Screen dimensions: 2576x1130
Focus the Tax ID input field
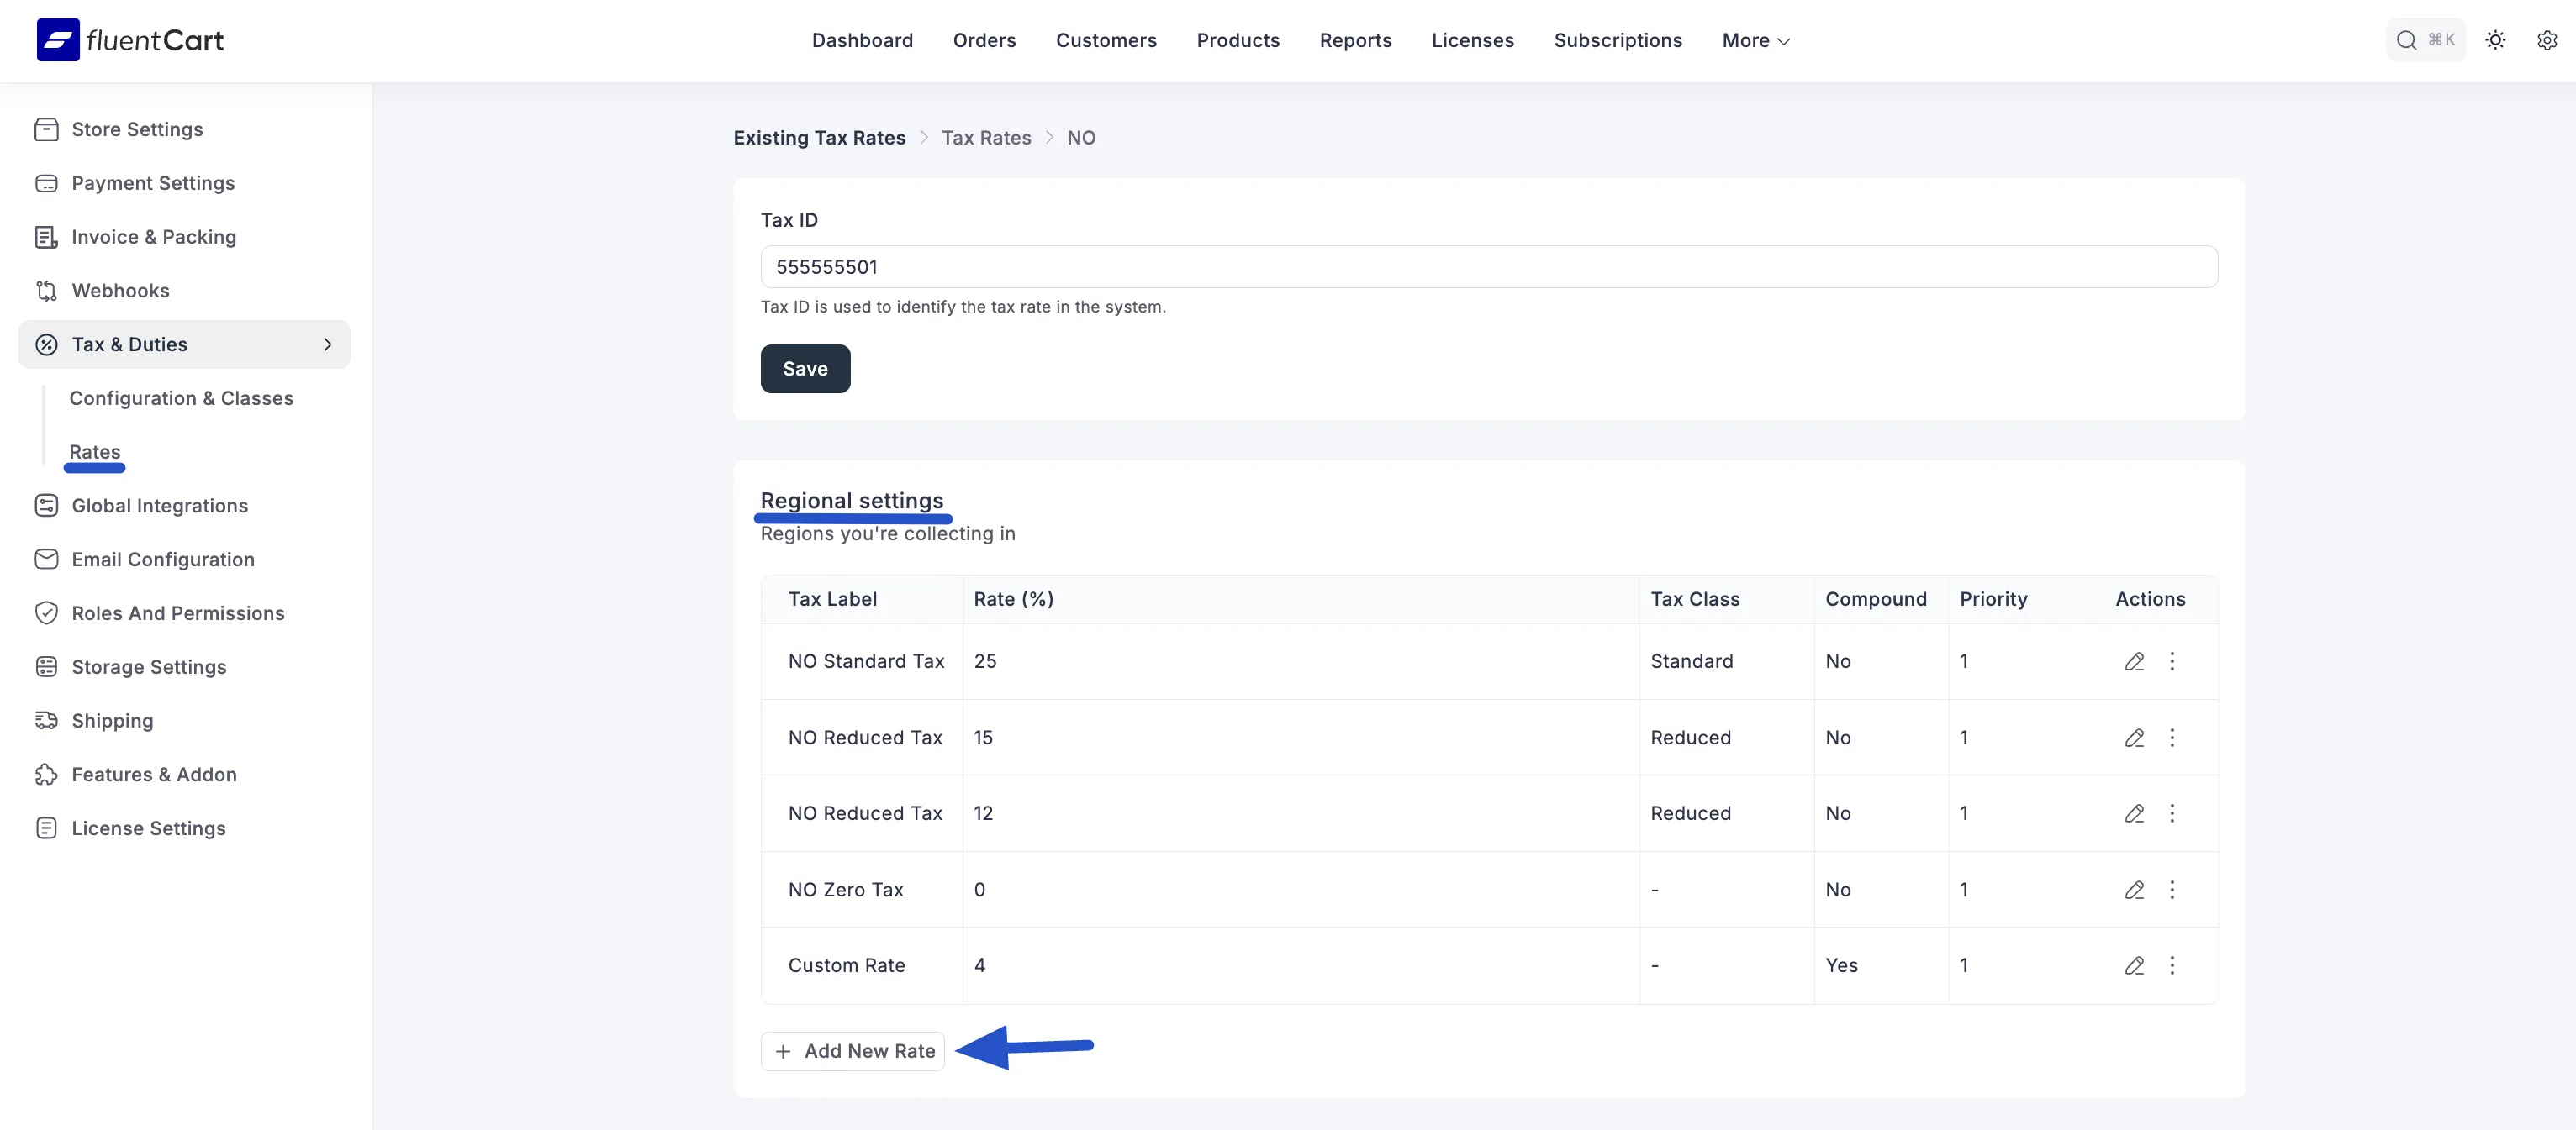coord(1488,267)
